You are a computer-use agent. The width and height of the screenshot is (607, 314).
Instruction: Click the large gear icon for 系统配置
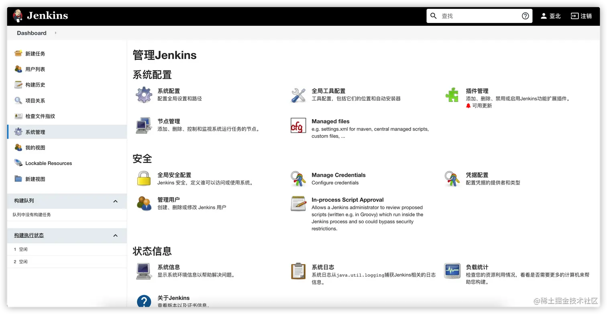144,95
